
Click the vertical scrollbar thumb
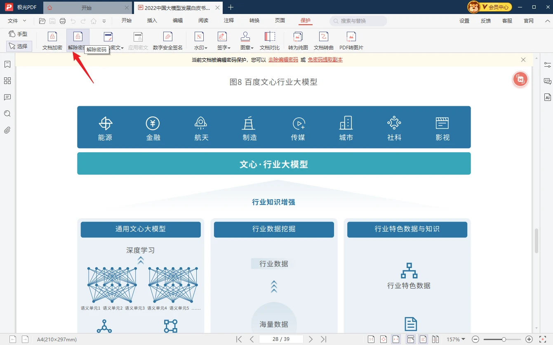tap(537, 241)
